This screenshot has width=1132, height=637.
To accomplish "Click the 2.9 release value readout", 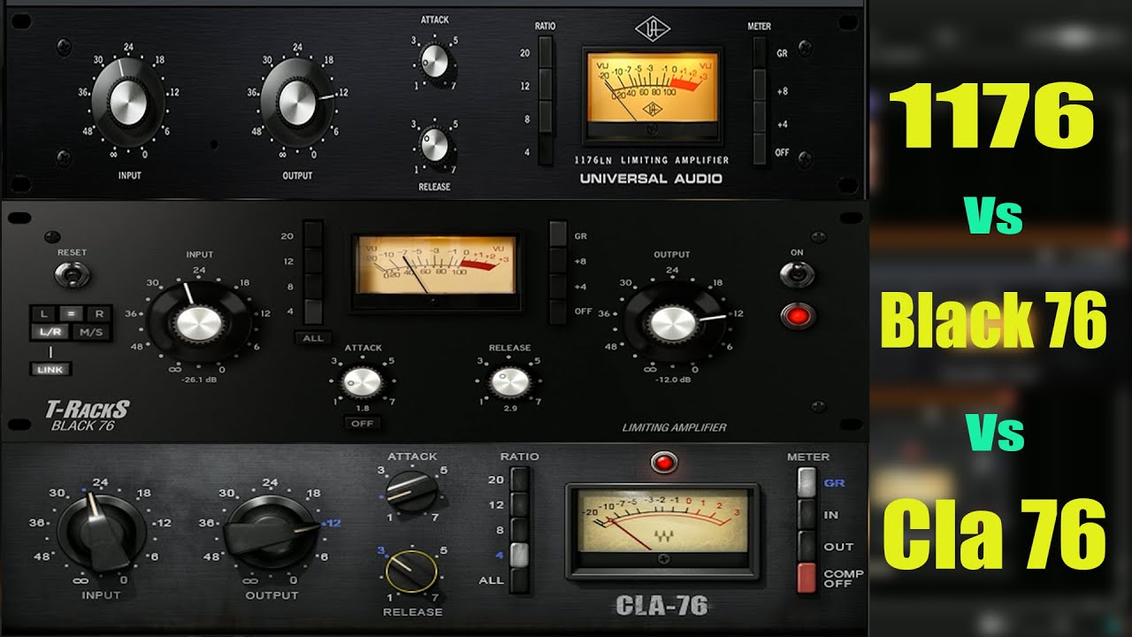I will [x=509, y=409].
